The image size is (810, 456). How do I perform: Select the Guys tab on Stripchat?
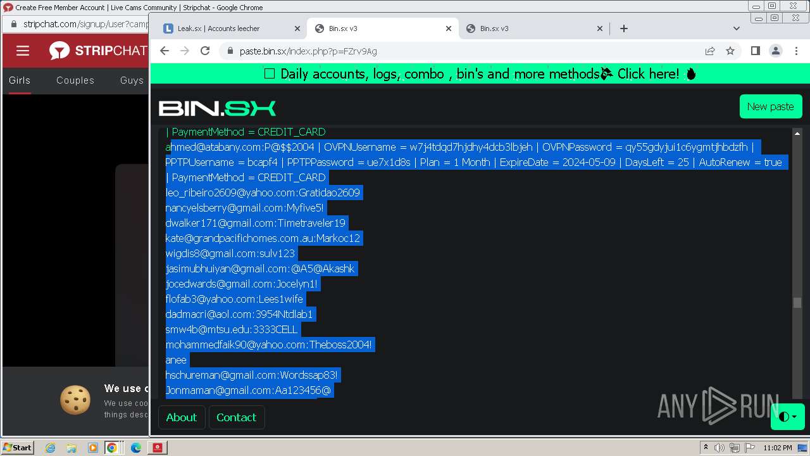[132, 80]
